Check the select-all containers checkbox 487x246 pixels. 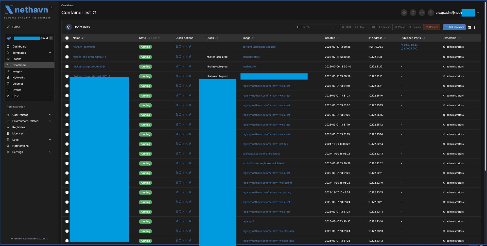pyautogui.click(x=67, y=38)
